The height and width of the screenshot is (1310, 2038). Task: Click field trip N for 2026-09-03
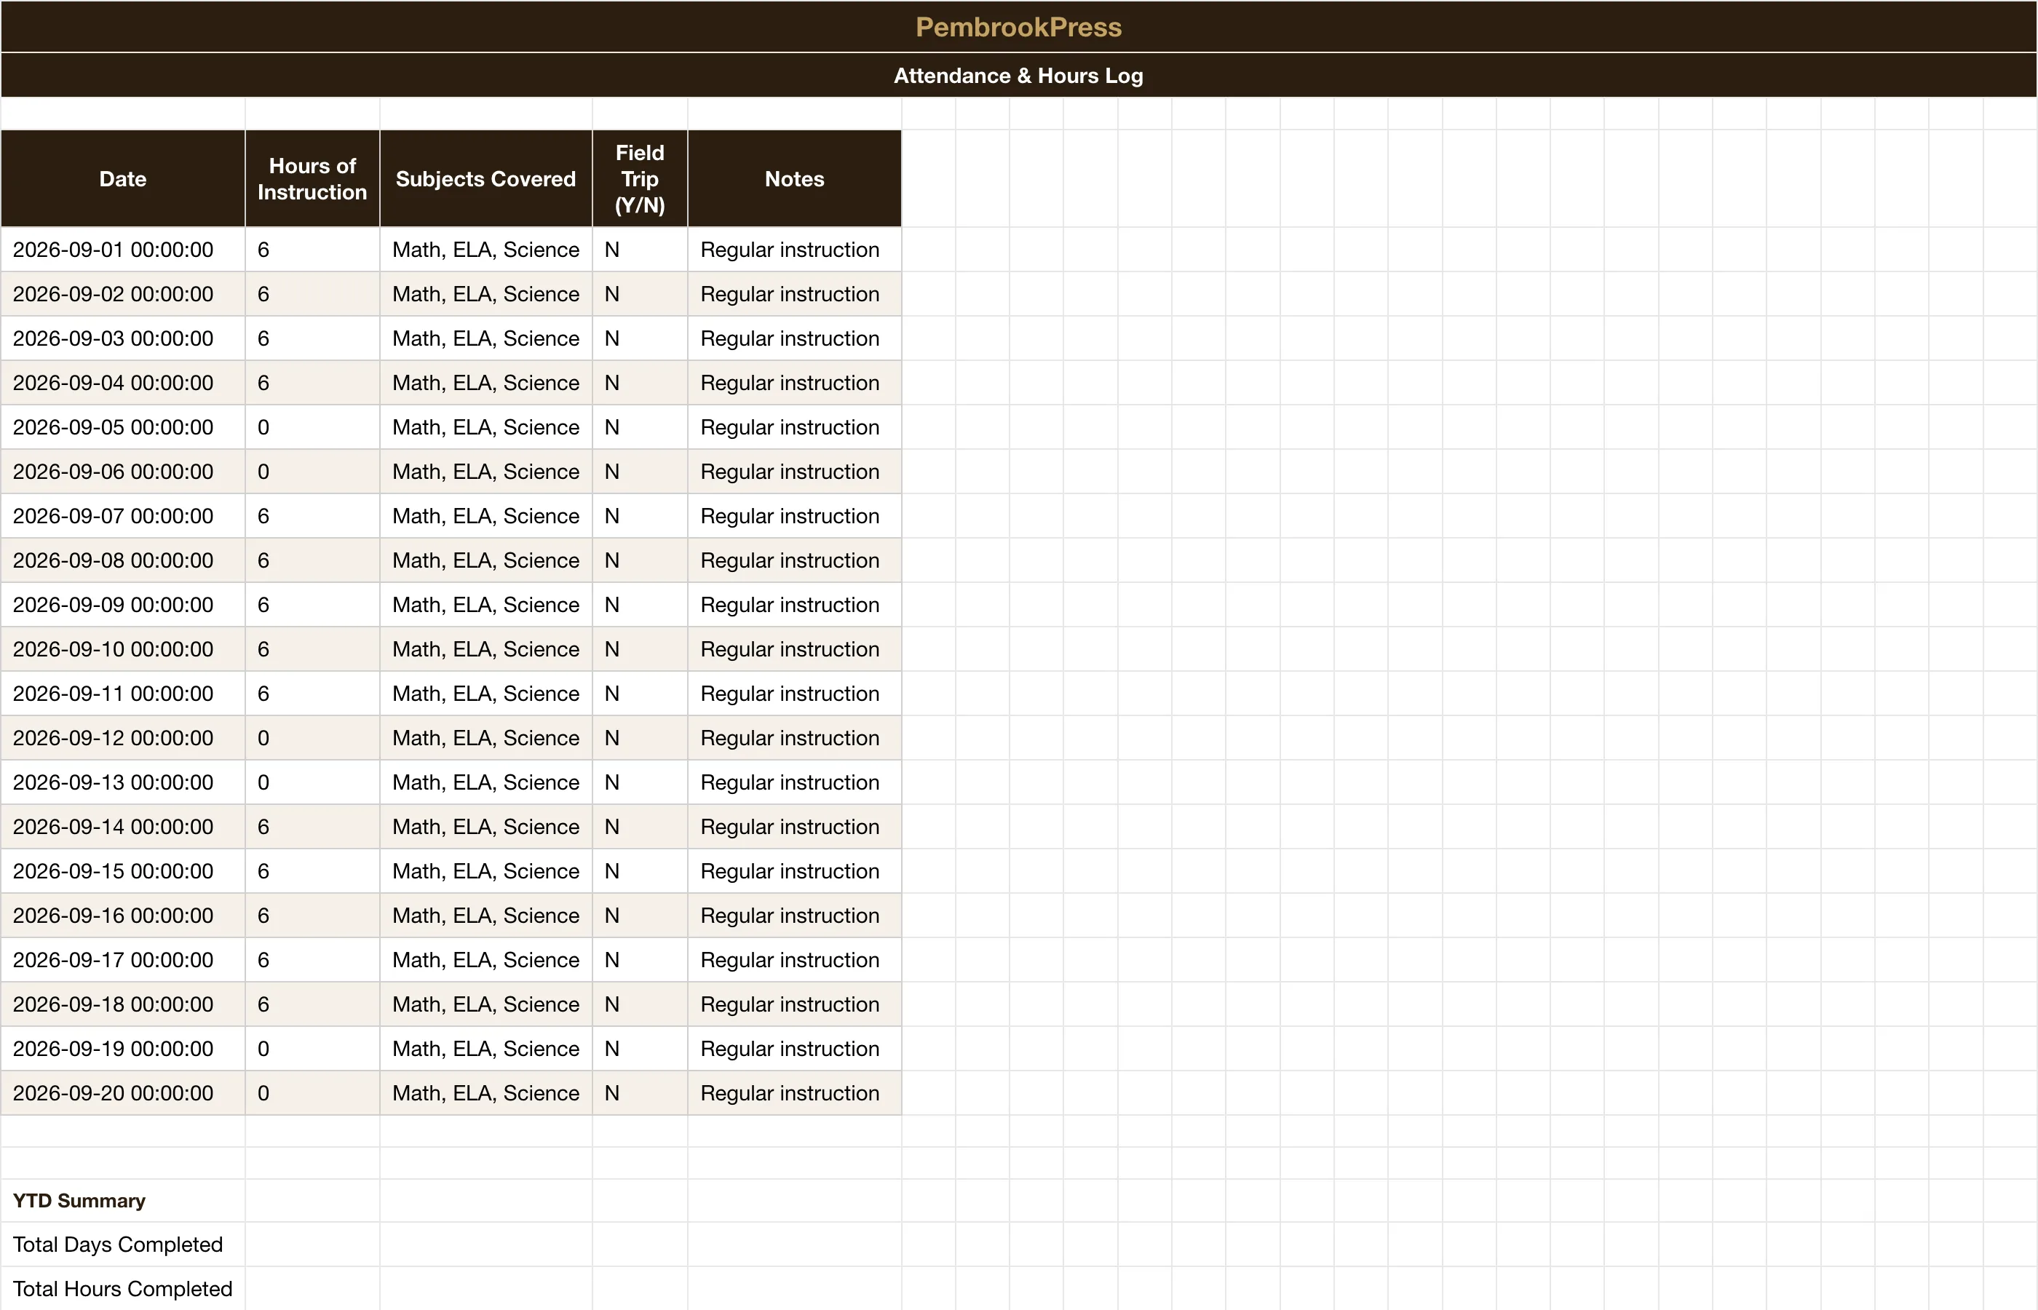640,338
